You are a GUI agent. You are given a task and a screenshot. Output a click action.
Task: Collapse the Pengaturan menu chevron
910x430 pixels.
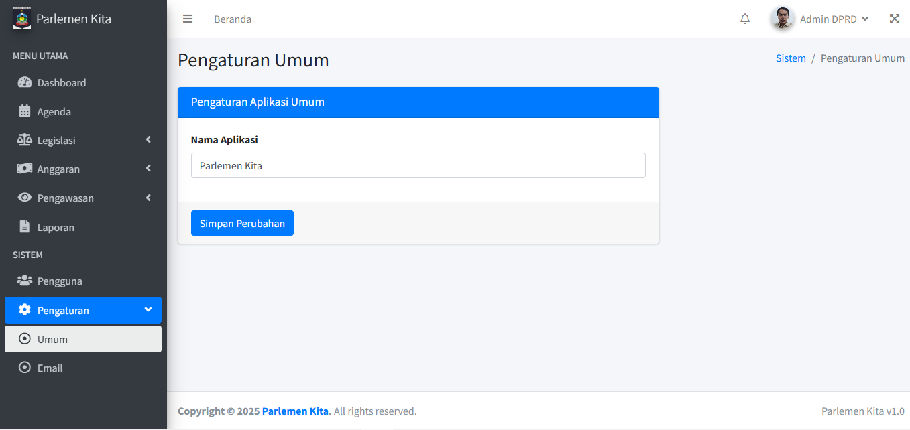[148, 310]
